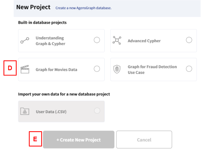Image resolution: width=201 pixels, height=149 pixels.
Task: Click the red D annotation marker
Action: tap(10, 68)
